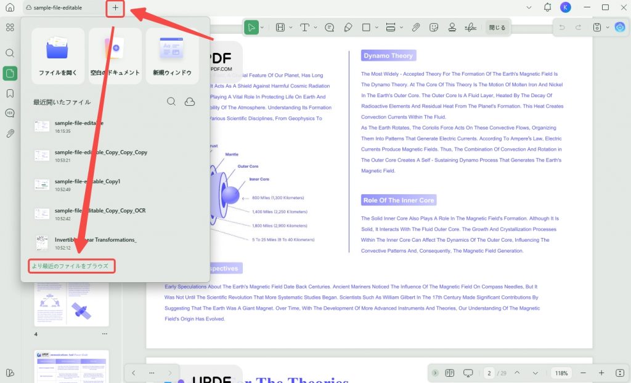Expand dropdown next to measure tool
Viewport: 631px width, 383px height.
point(401,27)
